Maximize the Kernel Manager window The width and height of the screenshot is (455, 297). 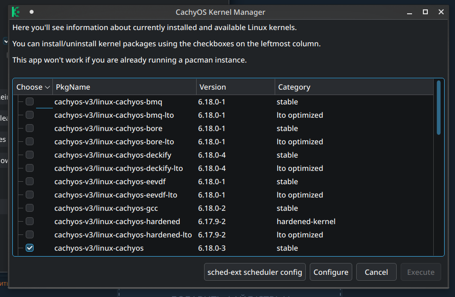tap(425, 12)
